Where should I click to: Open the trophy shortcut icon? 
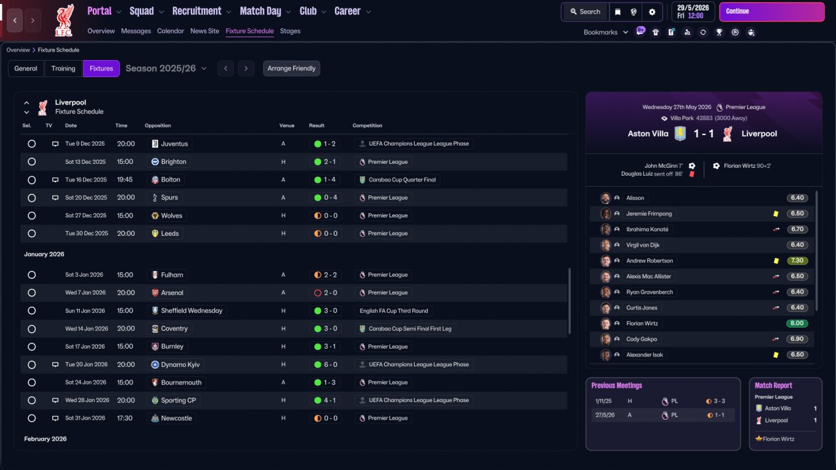pos(719,32)
